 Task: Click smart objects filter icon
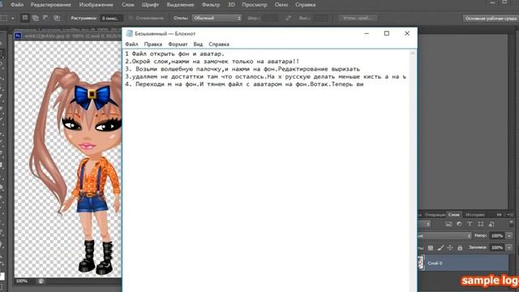(491, 224)
